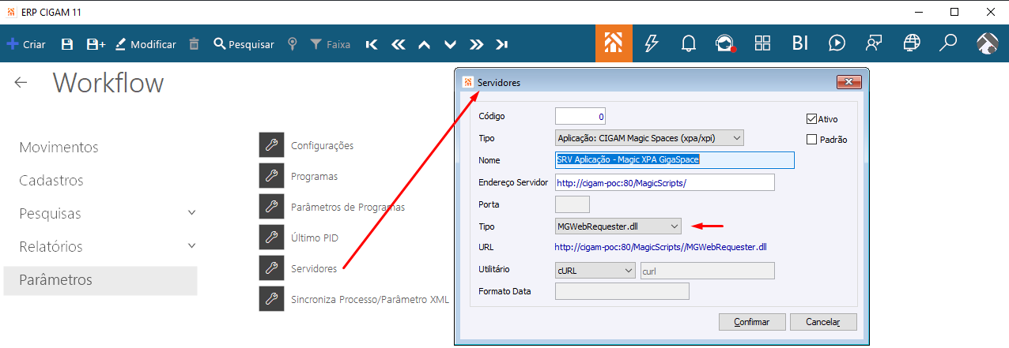Click the Endereço Servidor field
This screenshot has height=348, width=1009.
click(665, 182)
